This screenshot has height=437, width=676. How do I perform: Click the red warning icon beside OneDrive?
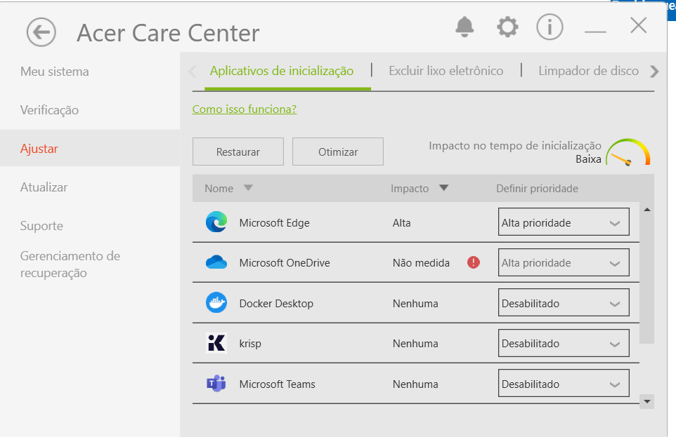point(474,262)
